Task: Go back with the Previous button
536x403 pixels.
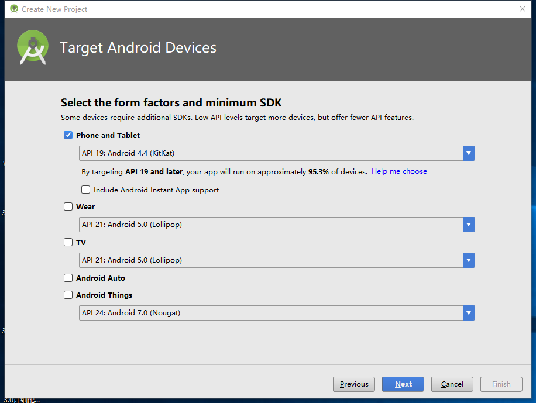Action: [x=354, y=384]
